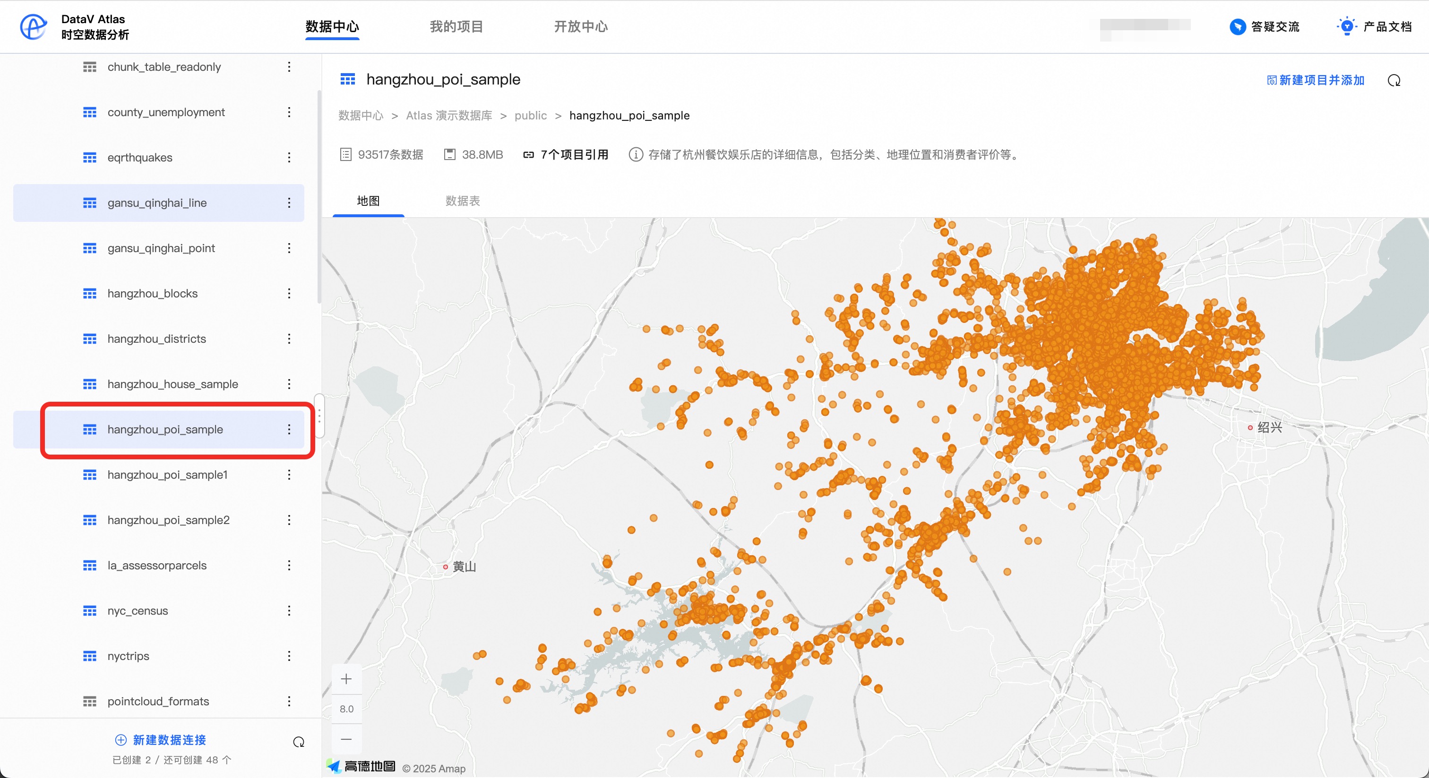
Task: Open the 答疑交流 chat icon
Action: pyautogui.click(x=1237, y=26)
